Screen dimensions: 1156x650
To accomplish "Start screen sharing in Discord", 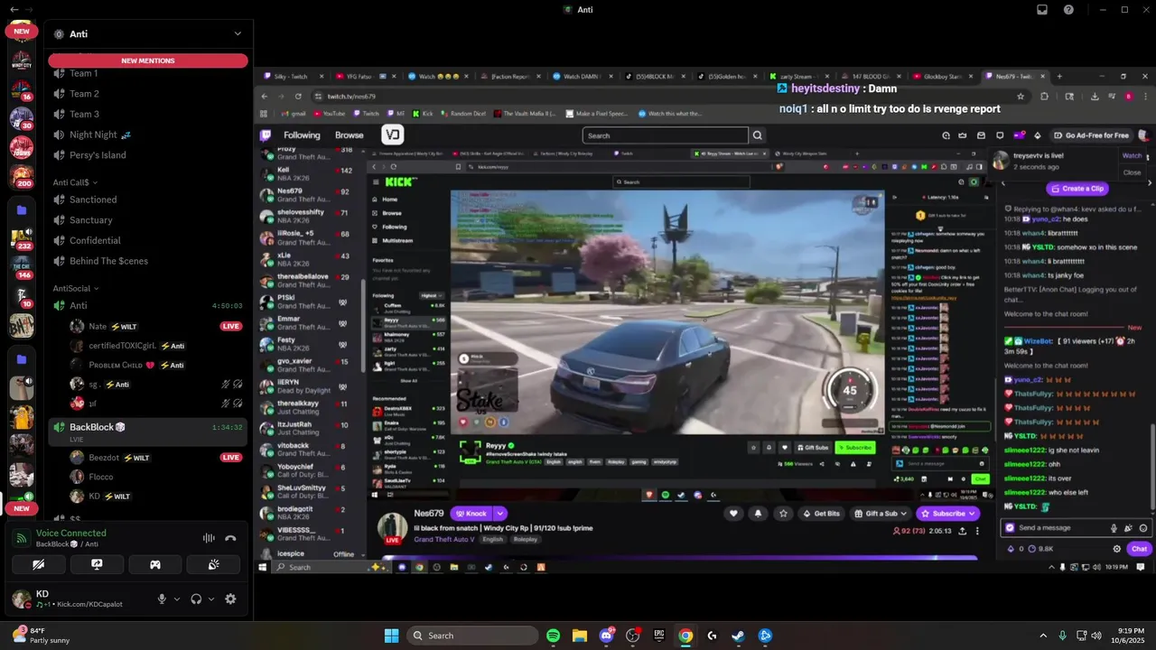I will tap(97, 565).
